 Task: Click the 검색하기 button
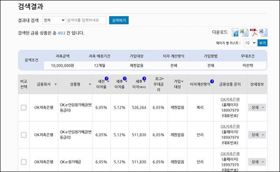point(119,20)
